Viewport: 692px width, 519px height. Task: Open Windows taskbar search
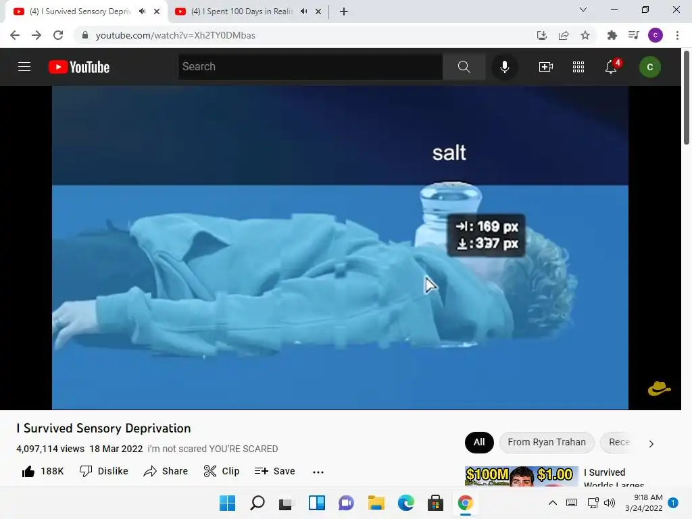[257, 503]
